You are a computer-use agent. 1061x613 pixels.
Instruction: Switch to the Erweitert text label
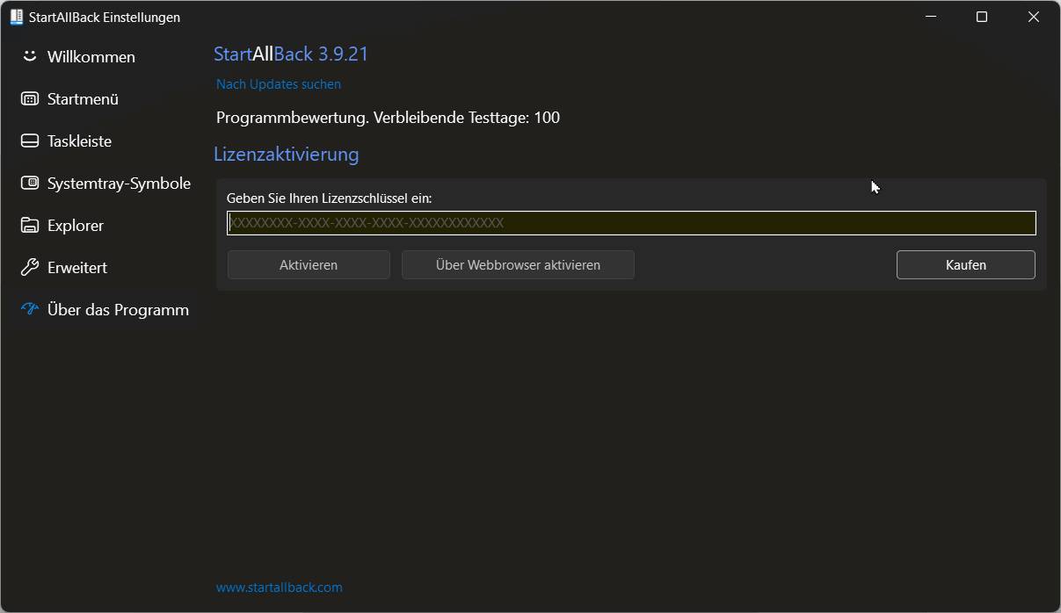pyautogui.click(x=77, y=268)
